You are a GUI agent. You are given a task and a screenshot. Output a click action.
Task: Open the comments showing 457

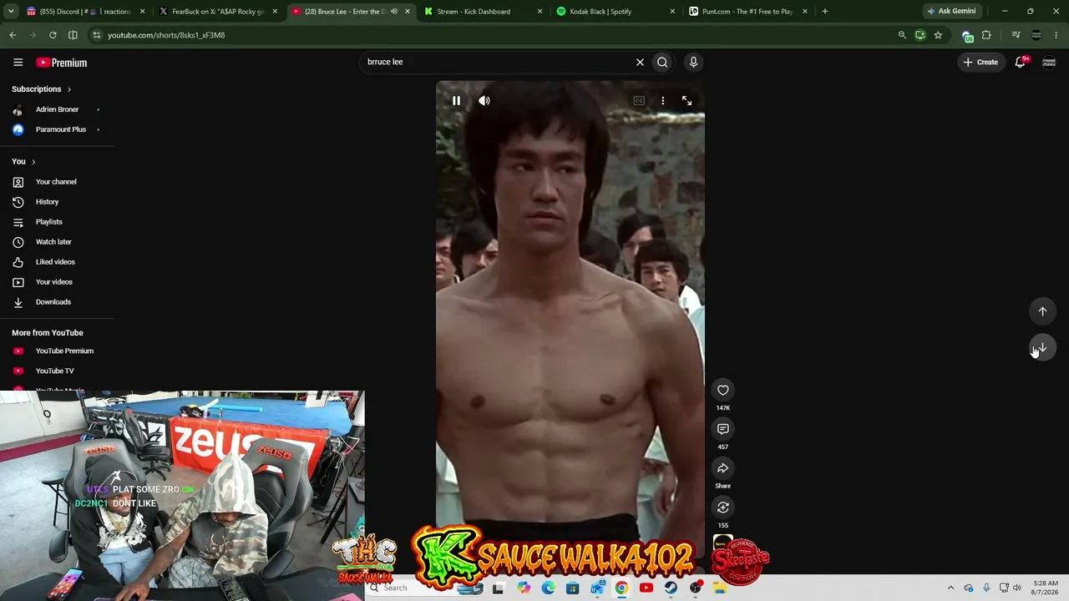tap(723, 429)
